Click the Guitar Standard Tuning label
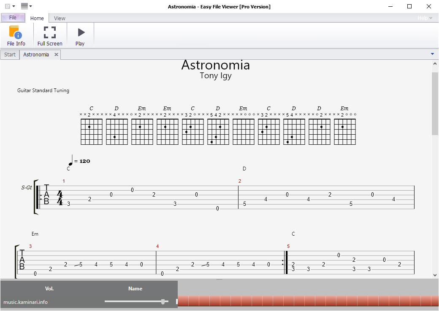This screenshot has height=311, width=439. coord(43,90)
